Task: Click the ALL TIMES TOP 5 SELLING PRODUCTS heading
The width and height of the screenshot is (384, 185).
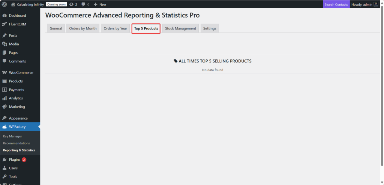Action: coord(215,61)
